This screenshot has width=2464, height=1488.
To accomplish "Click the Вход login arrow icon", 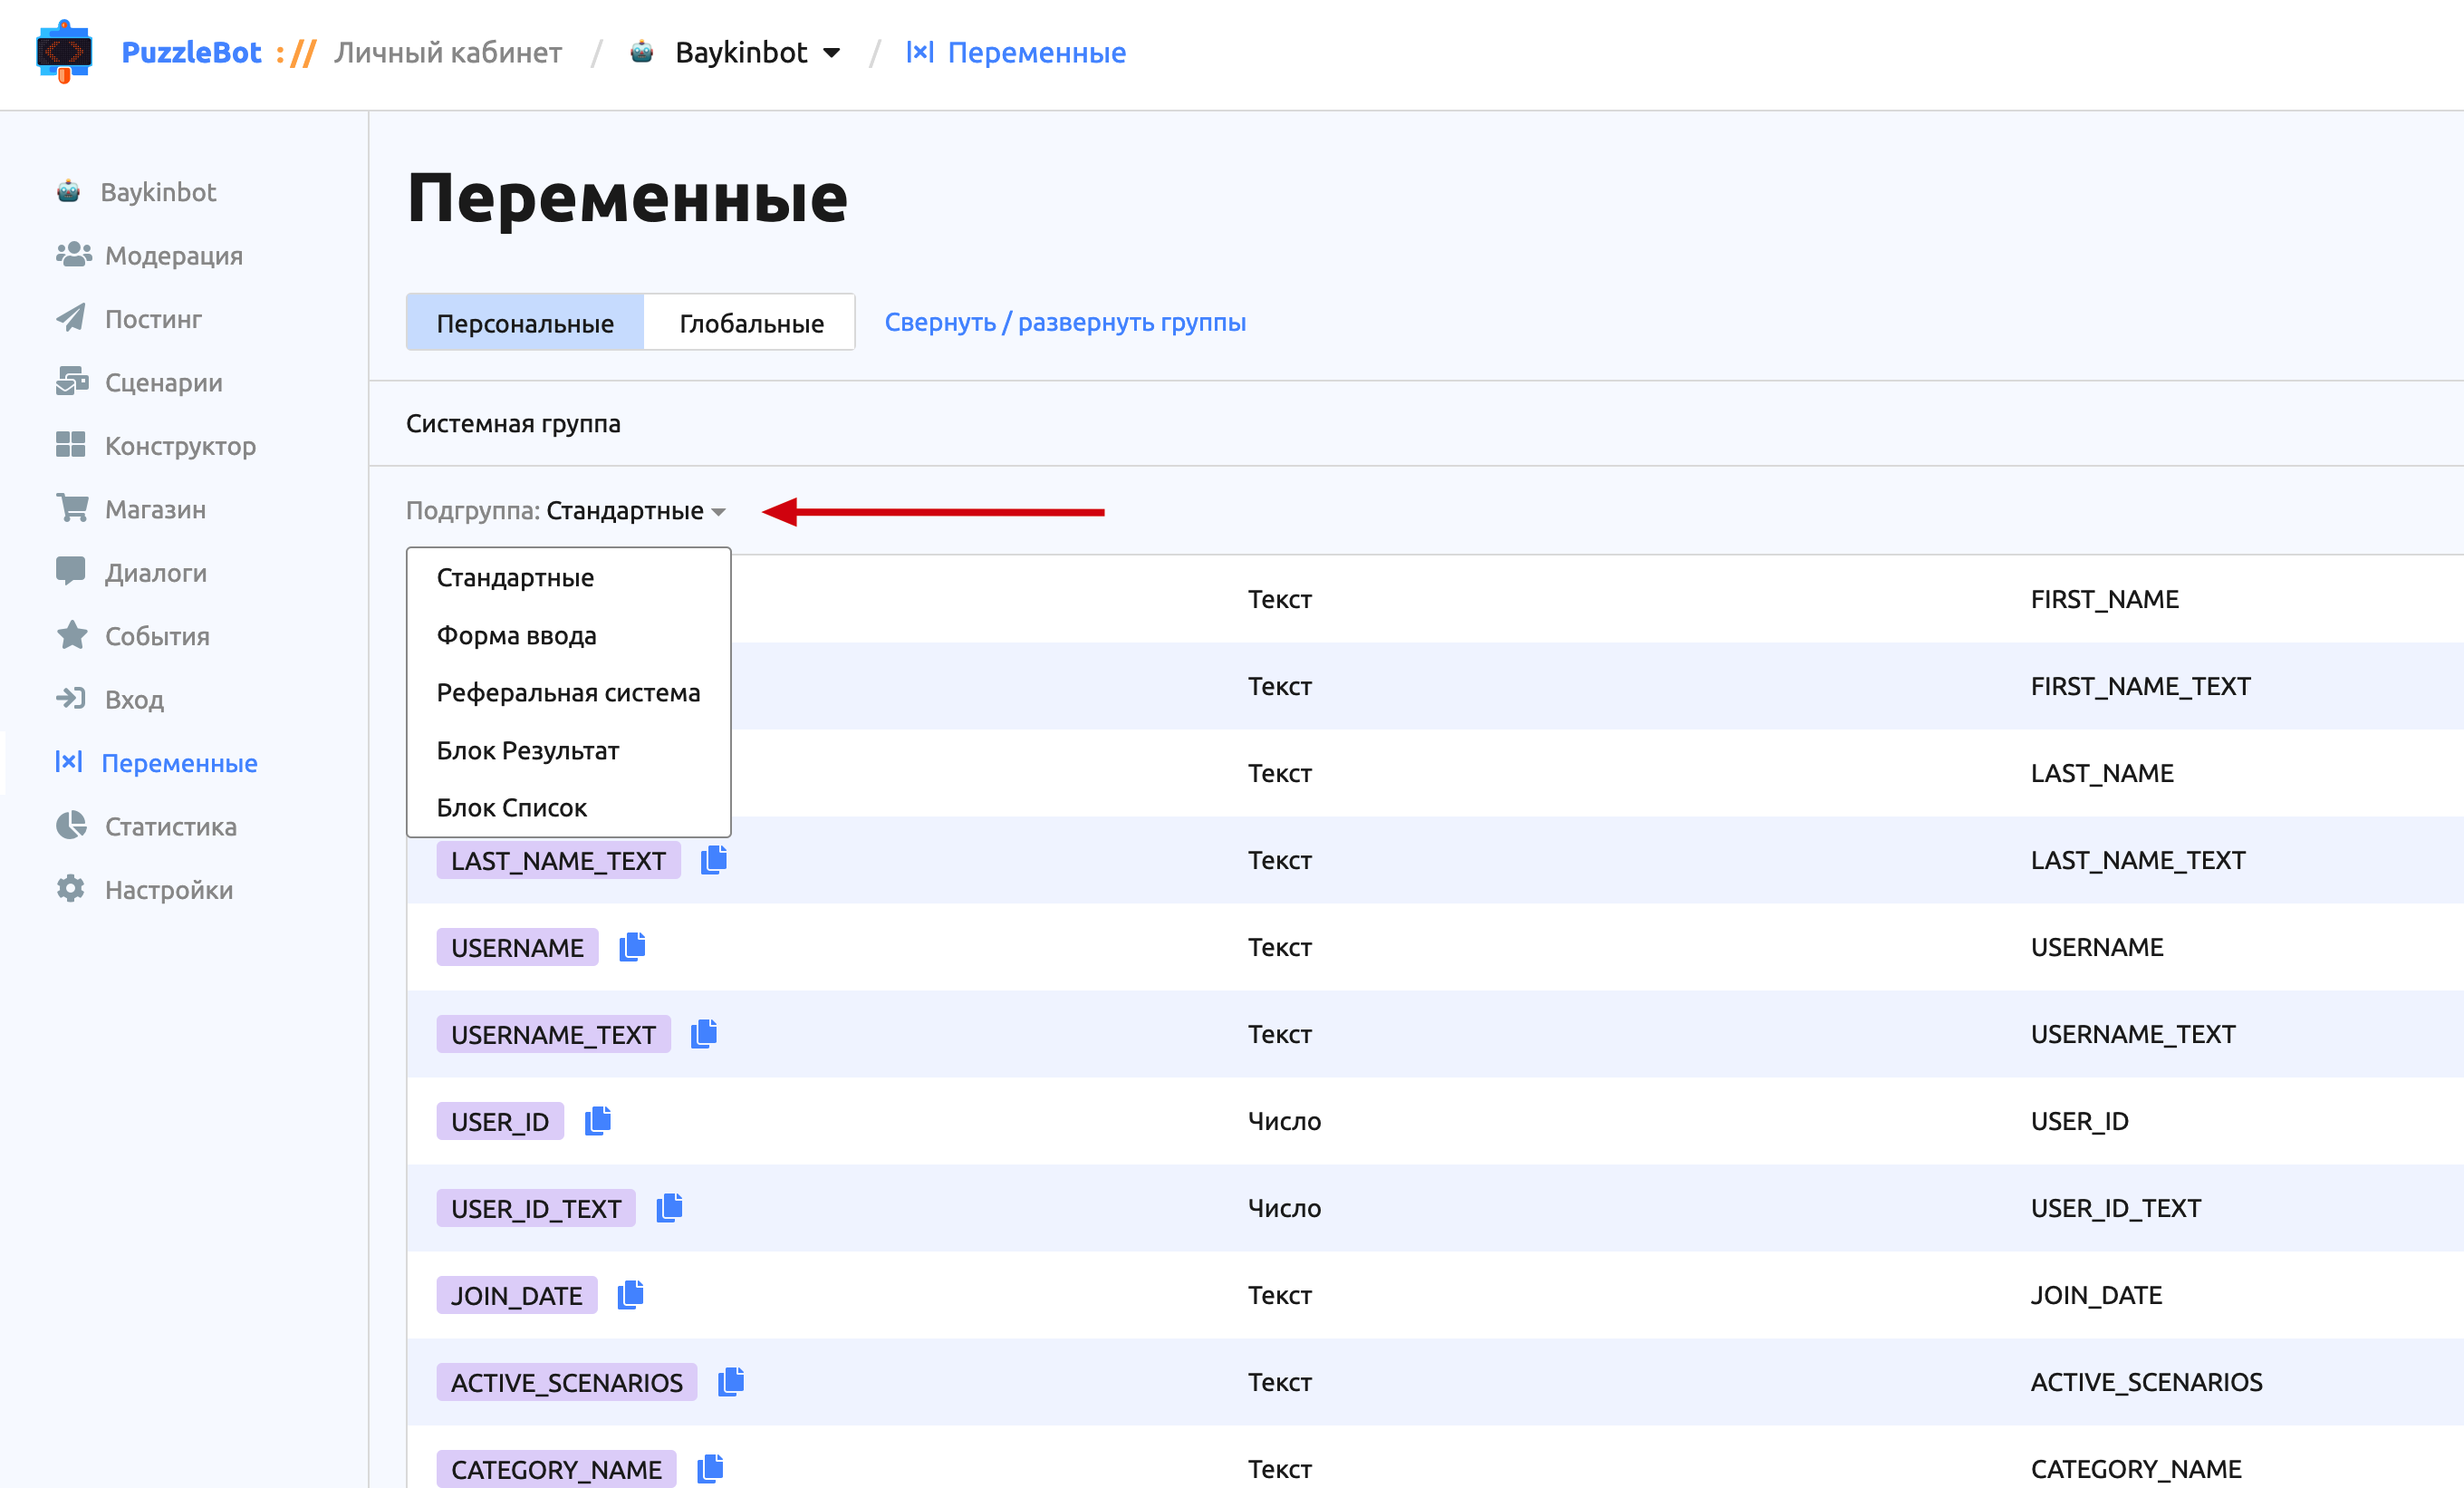I will pos(71,699).
